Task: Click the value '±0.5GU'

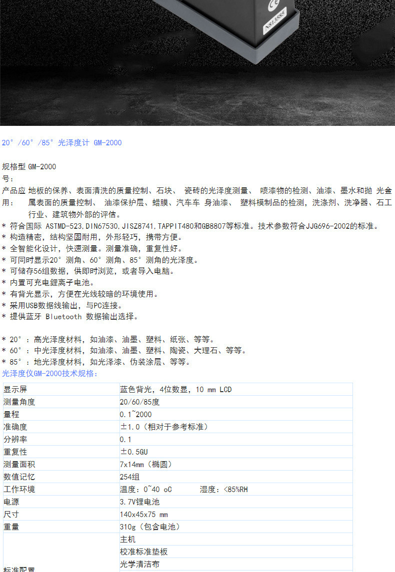Action: tap(236, 452)
